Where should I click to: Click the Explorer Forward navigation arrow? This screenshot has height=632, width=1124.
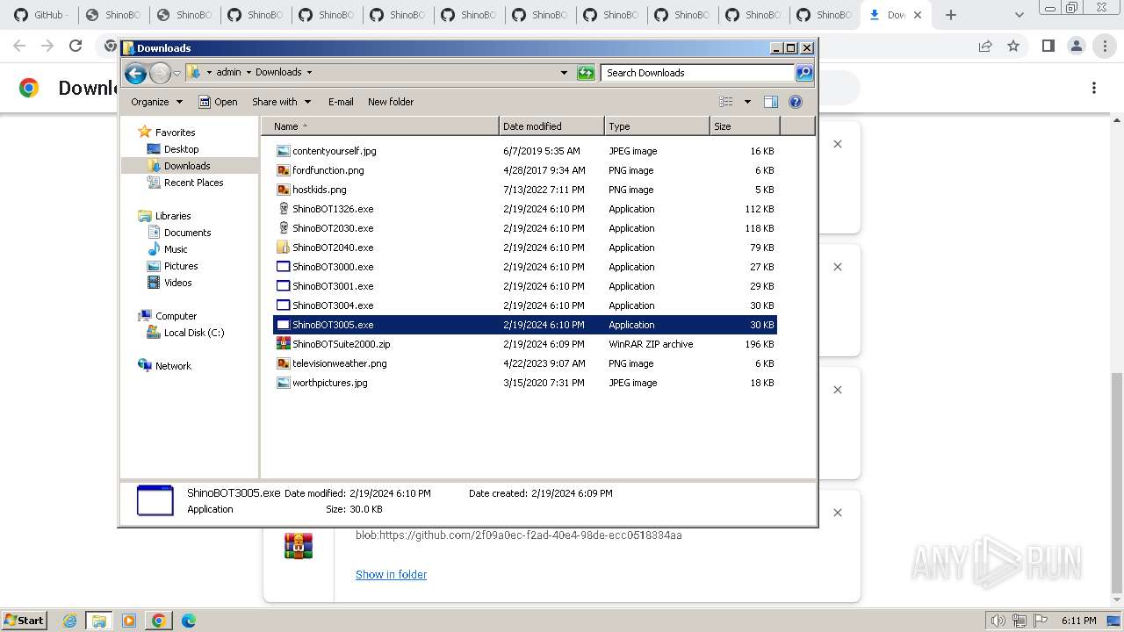point(160,73)
